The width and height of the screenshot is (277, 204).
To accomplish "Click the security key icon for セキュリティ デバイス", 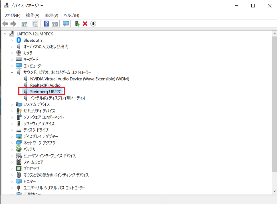I will pos(19,111).
